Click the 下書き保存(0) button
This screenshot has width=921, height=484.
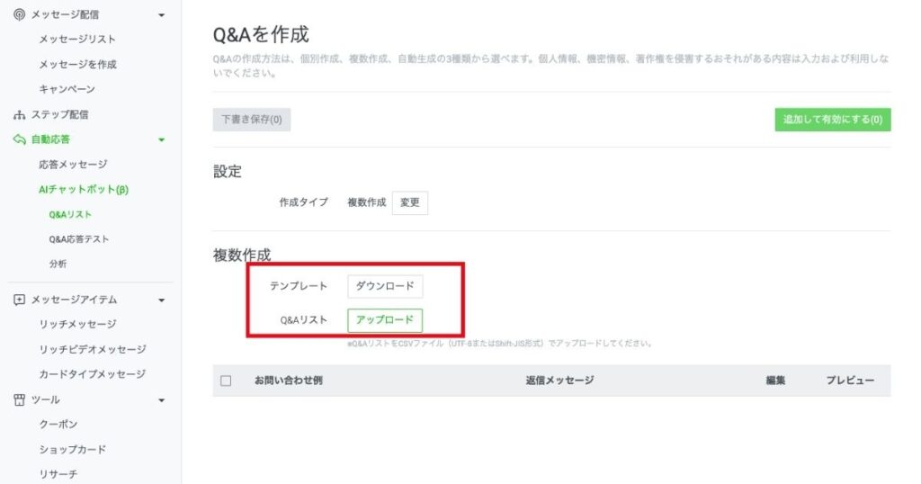(x=251, y=120)
